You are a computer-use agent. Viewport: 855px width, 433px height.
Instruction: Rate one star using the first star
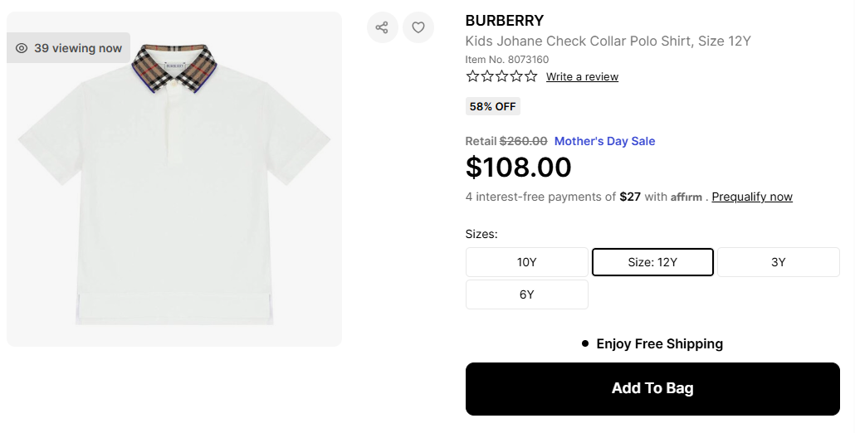tap(473, 76)
